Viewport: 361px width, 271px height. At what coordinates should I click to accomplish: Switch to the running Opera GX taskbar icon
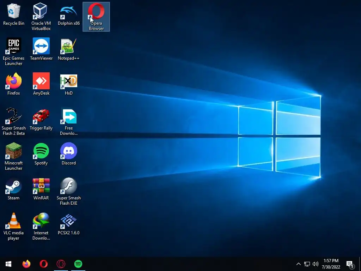click(61, 264)
